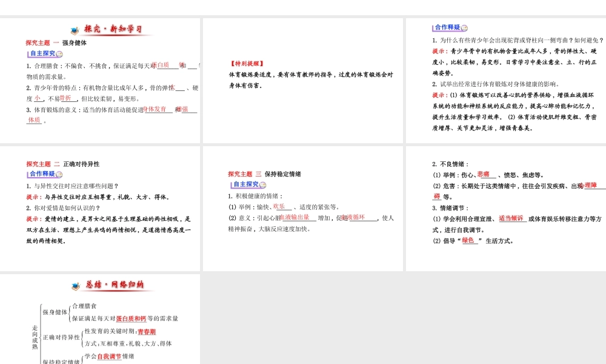Click the red answer 绿色
The width and height of the screenshot is (606, 364).
click(x=468, y=240)
